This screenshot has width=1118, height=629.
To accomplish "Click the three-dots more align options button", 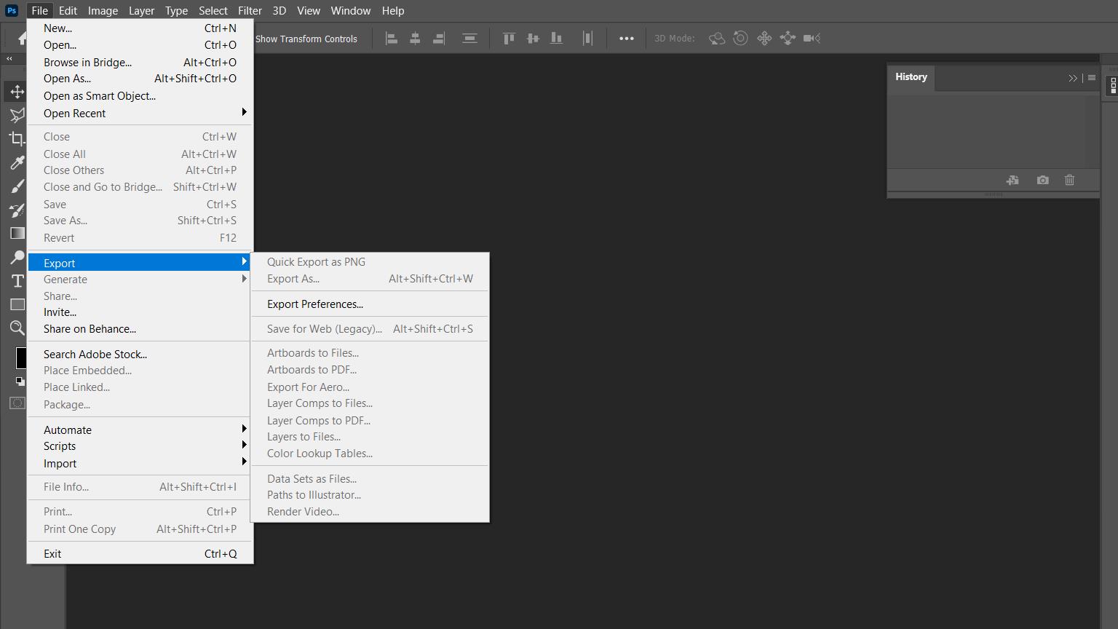I will tap(626, 39).
